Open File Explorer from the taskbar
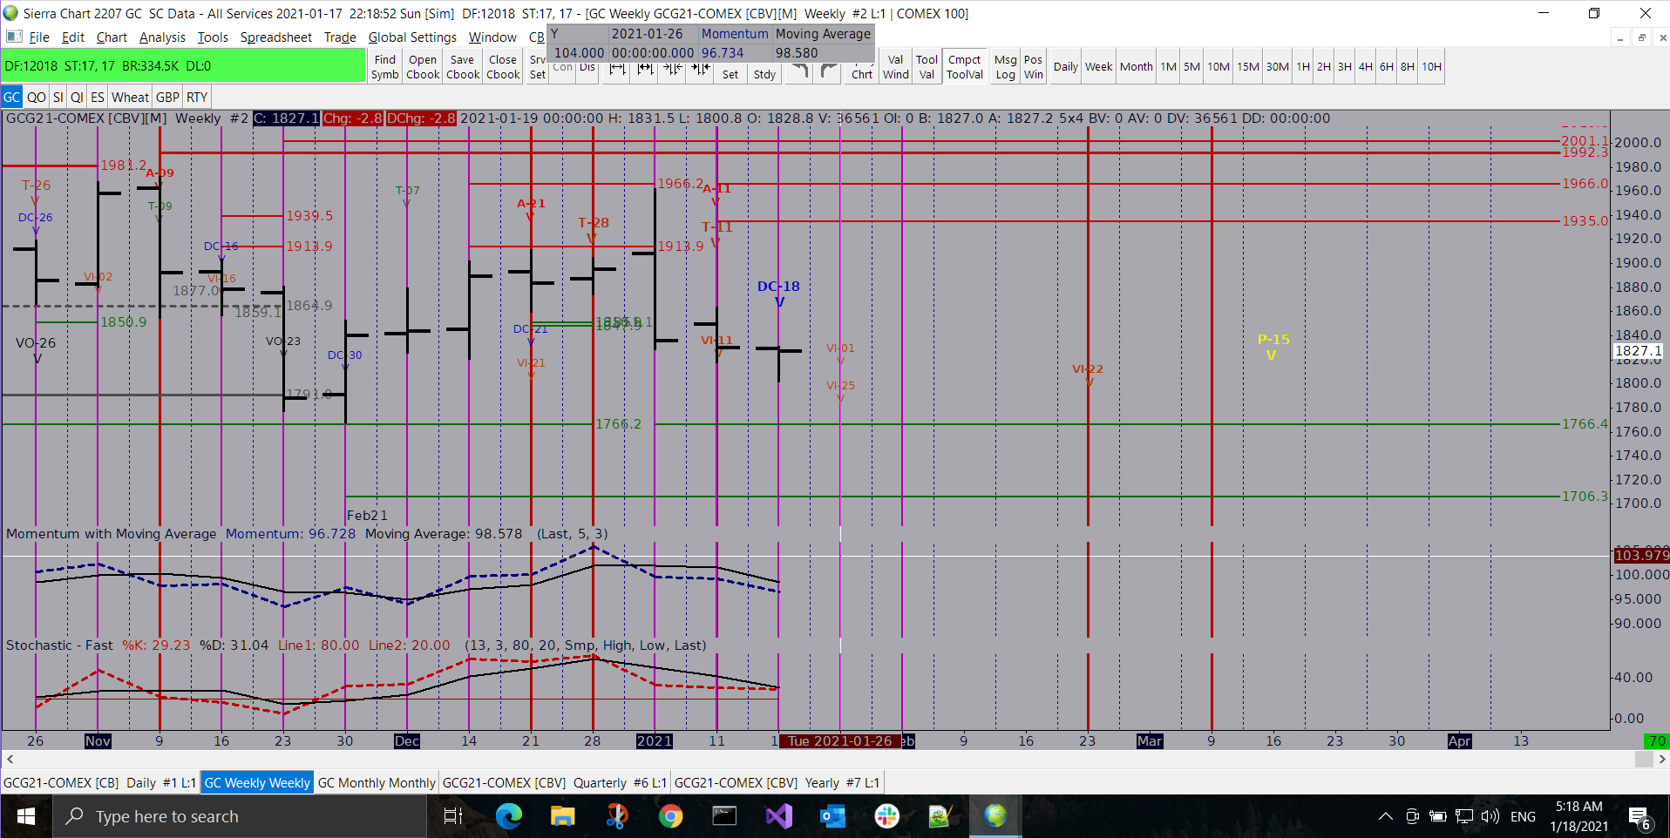Image resolution: width=1670 pixels, height=838 pixels. click(x=562, y=816)
